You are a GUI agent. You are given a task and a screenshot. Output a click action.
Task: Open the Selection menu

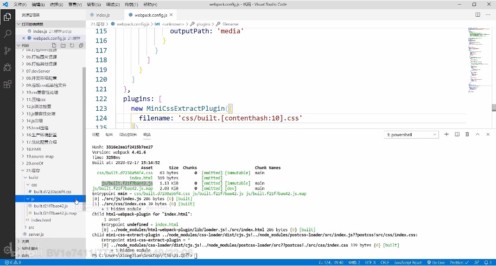56,5
